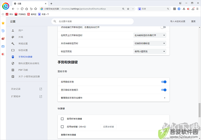Click the magnifier icon in settings search
201x140 pixels.
coord(55,21)
